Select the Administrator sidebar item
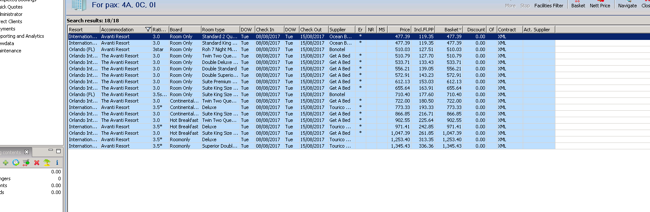650x212 pixels. point(11,14)
